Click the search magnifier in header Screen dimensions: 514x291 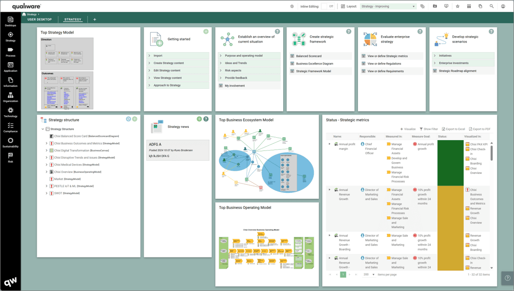tap(492, 6)
